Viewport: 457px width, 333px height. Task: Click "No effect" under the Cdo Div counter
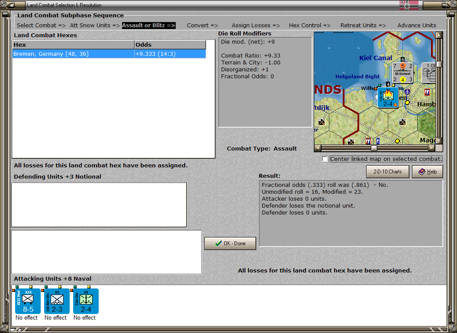coord(84,317)
